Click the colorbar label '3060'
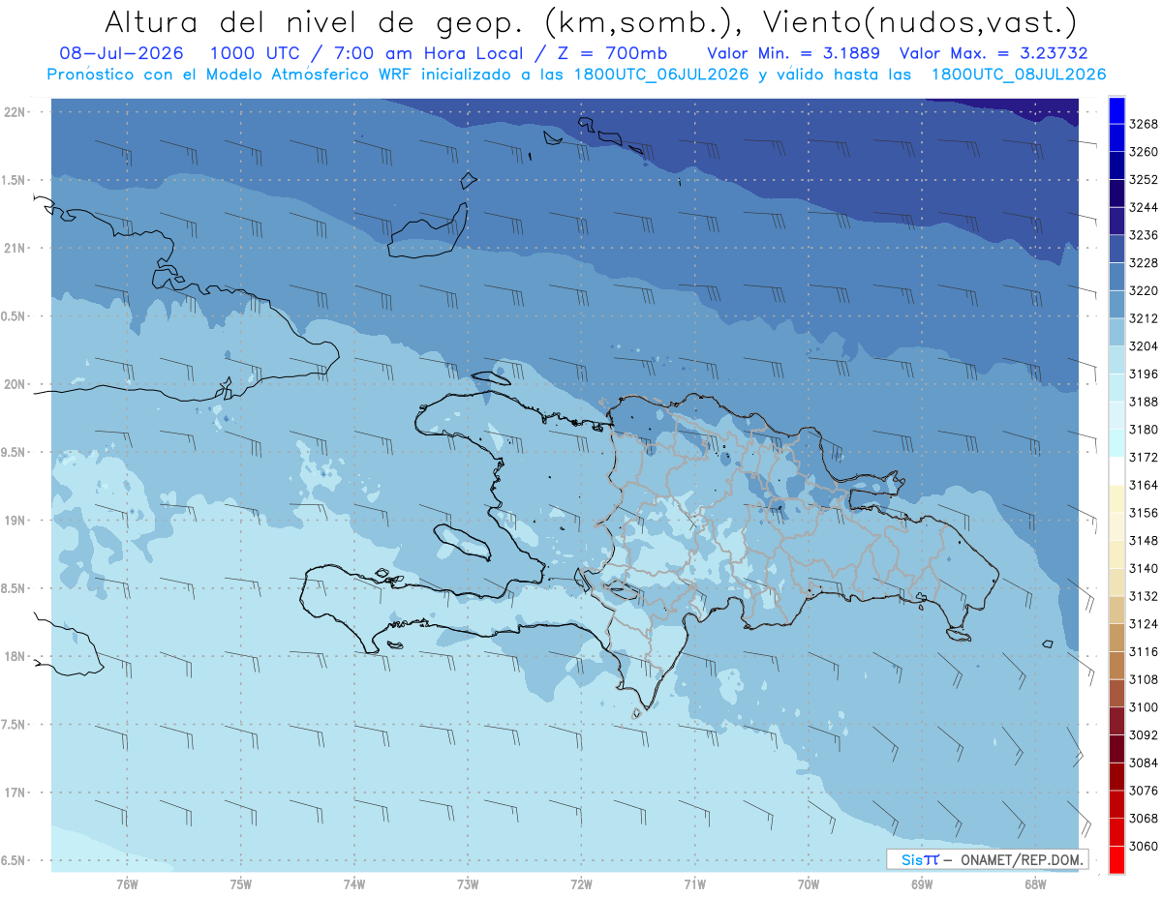Image resolution: width=1162 pixels, height=897 pixels. (1144, 846)
